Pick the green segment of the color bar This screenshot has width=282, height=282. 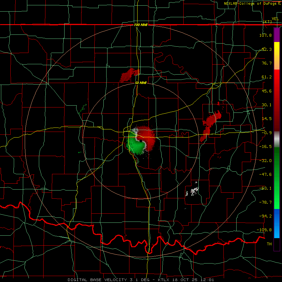pos(277,178)
